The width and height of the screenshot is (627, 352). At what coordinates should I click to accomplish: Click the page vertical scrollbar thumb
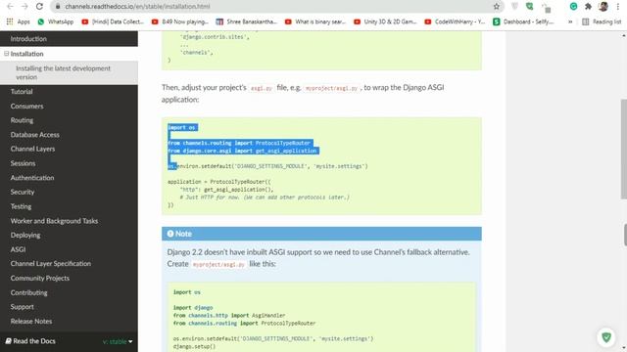pyautogui.click(x=624, y=149)
